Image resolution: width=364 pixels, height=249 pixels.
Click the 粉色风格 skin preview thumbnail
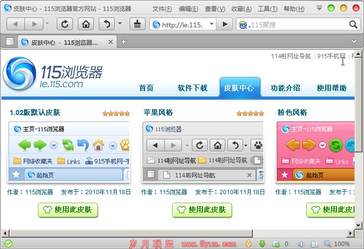point(316,152)
